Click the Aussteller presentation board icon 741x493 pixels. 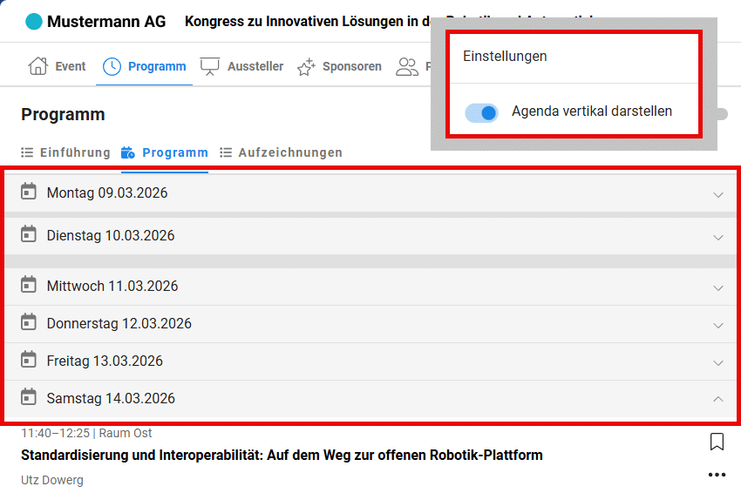point(210,66)
